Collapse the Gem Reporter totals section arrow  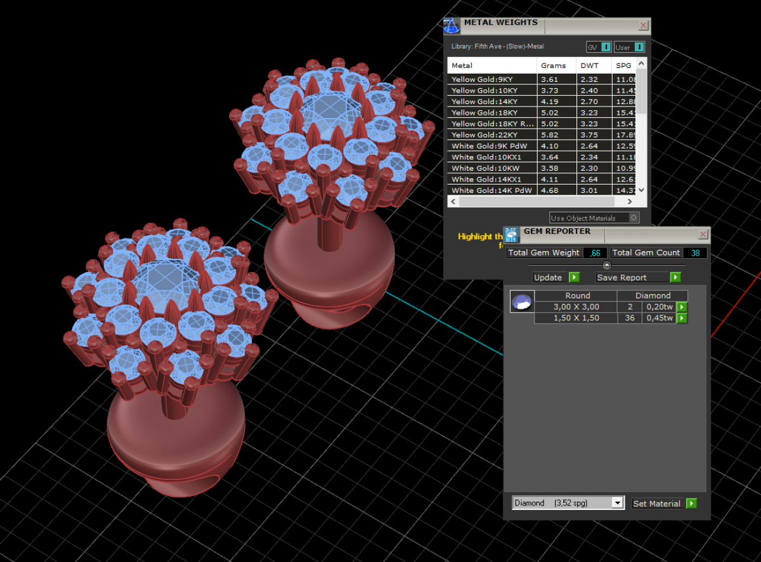606,265
